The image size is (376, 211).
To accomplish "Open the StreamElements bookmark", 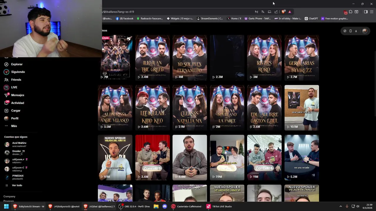I will coord(210,18).
